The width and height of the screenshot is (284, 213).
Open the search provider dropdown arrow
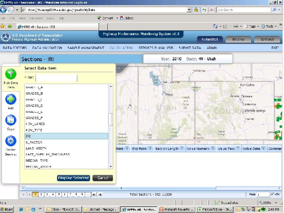point(280,10)
